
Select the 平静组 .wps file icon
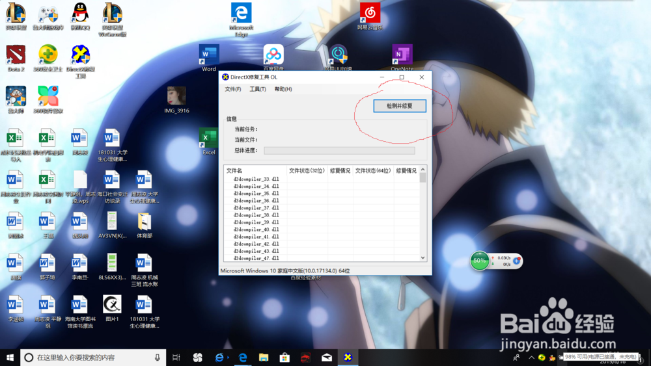tap(80, 187)
